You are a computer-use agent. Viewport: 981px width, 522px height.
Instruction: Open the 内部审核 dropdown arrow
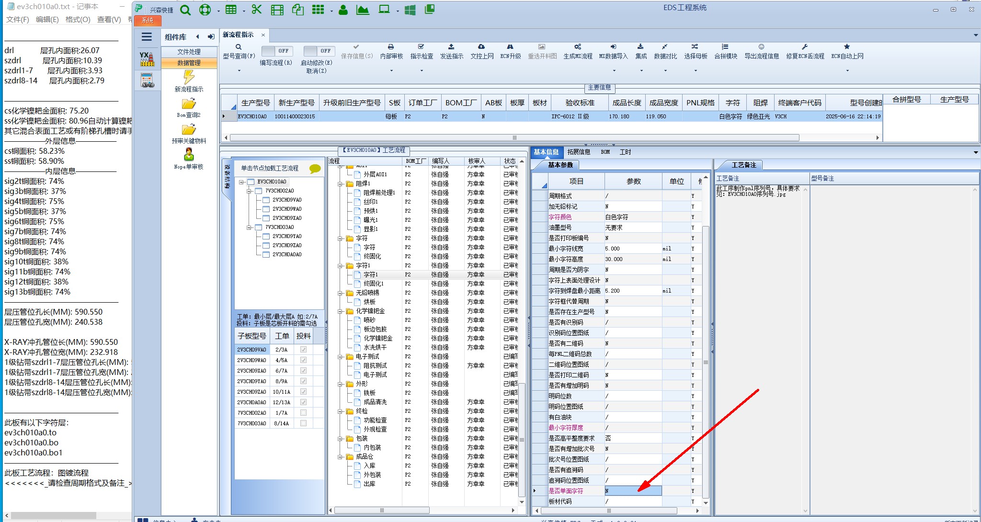click(x=391, y=71)
